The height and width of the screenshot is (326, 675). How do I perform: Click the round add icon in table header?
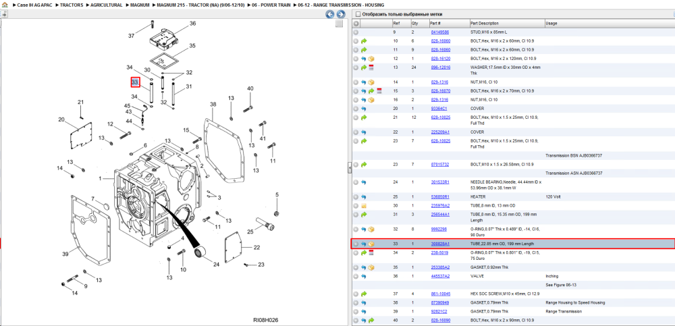356,23
